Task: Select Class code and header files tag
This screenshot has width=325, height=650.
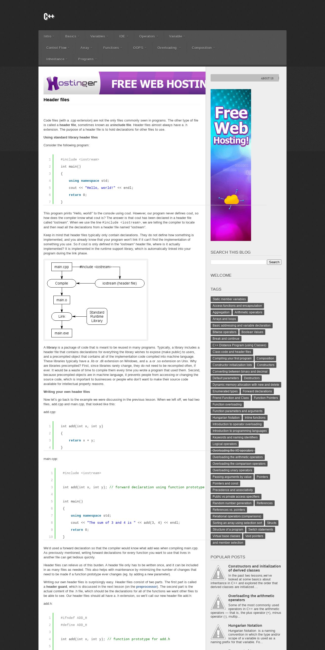Action: tap(232, 352)
